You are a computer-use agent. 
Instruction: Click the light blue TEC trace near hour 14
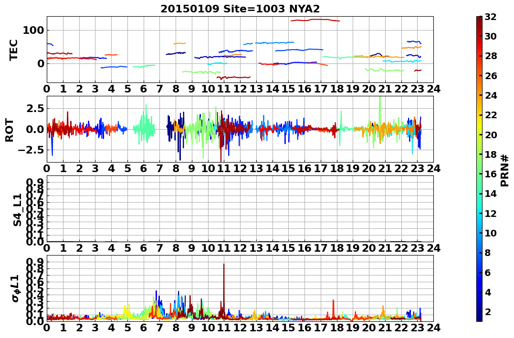pos(275,42)
